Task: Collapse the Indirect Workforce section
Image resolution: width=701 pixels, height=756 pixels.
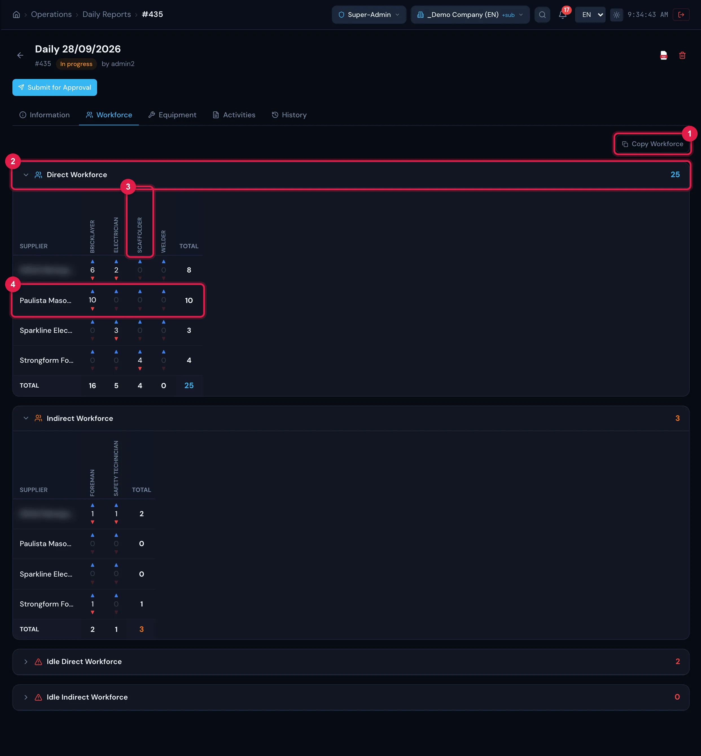Action: point(350,418)
